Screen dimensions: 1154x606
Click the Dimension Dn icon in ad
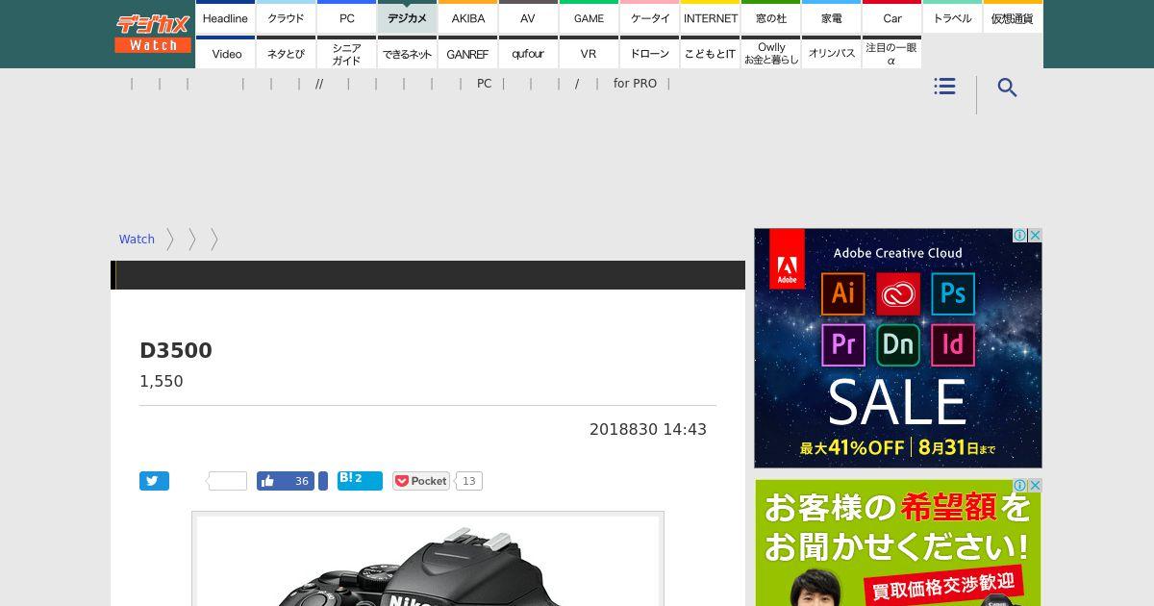point(898,344)
